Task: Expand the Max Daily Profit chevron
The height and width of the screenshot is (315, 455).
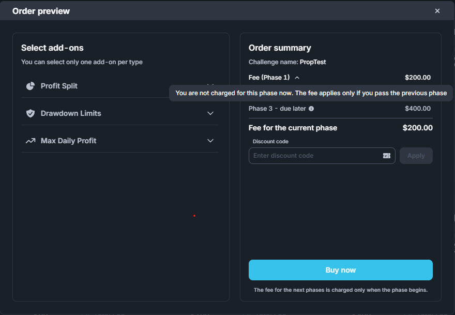Action: (210, 141)
